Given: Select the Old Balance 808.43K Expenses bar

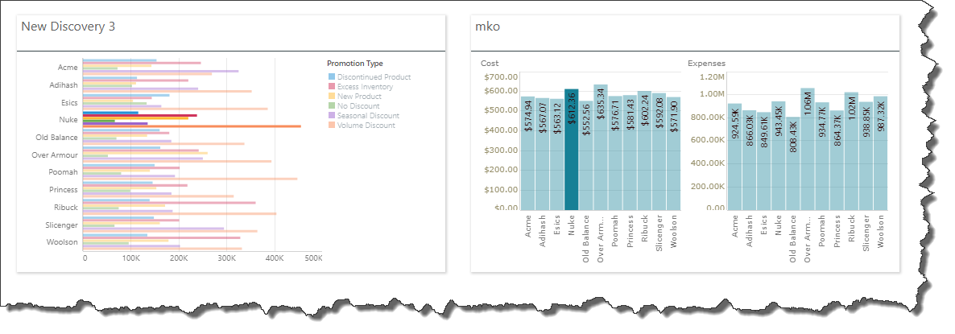Looking at the screenshot, I should [793, 163].
